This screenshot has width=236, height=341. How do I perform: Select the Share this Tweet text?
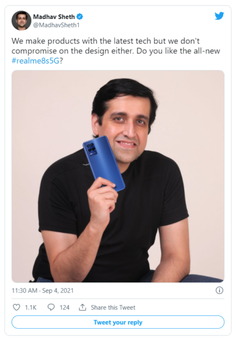[x=113, y=307]
